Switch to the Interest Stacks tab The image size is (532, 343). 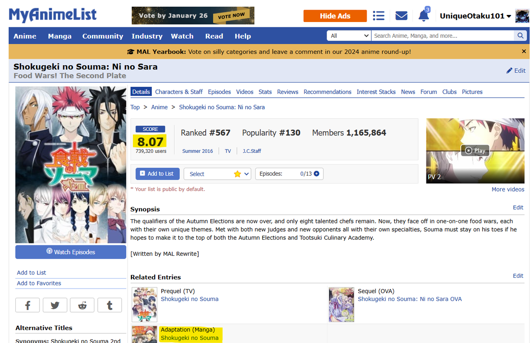click(x=376, y=92)
